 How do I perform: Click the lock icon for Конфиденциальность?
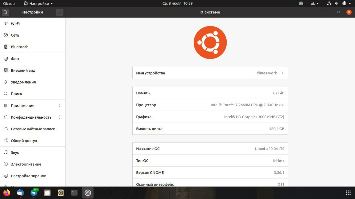click(x=6, y=117)
